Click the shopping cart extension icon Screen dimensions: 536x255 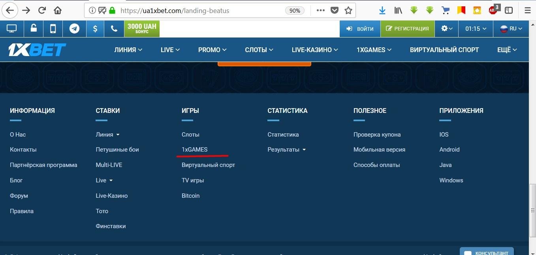tap(445, 11)
